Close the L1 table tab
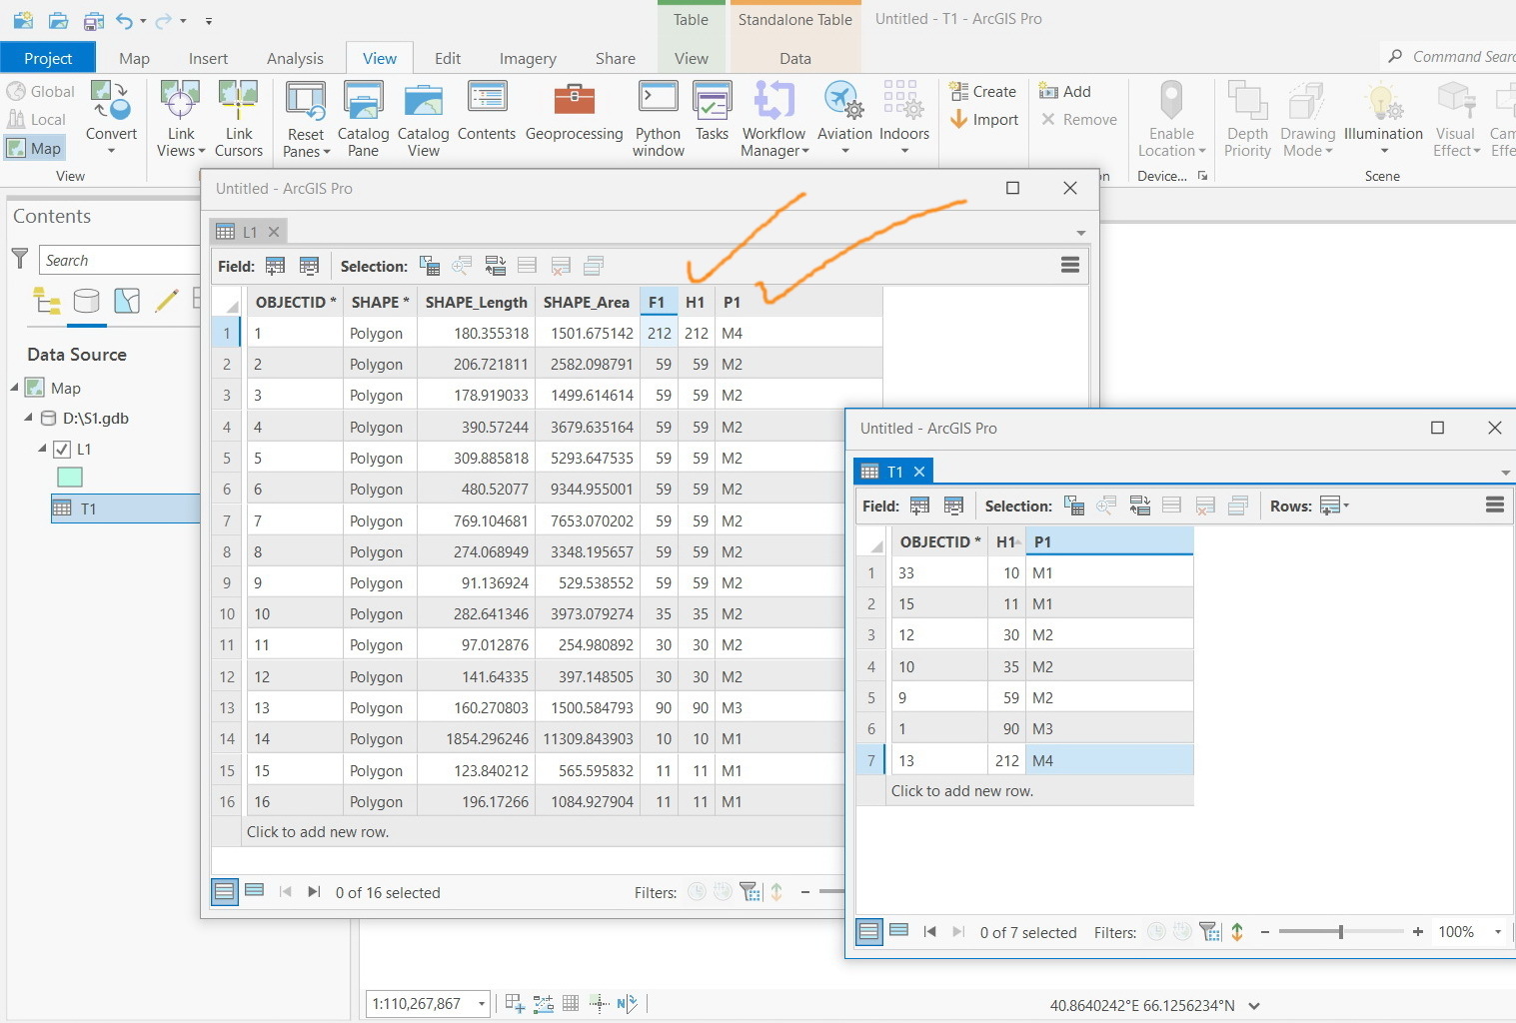Image resolution: width=1516 pixels, height=1023 pixels. coord(274,231)
